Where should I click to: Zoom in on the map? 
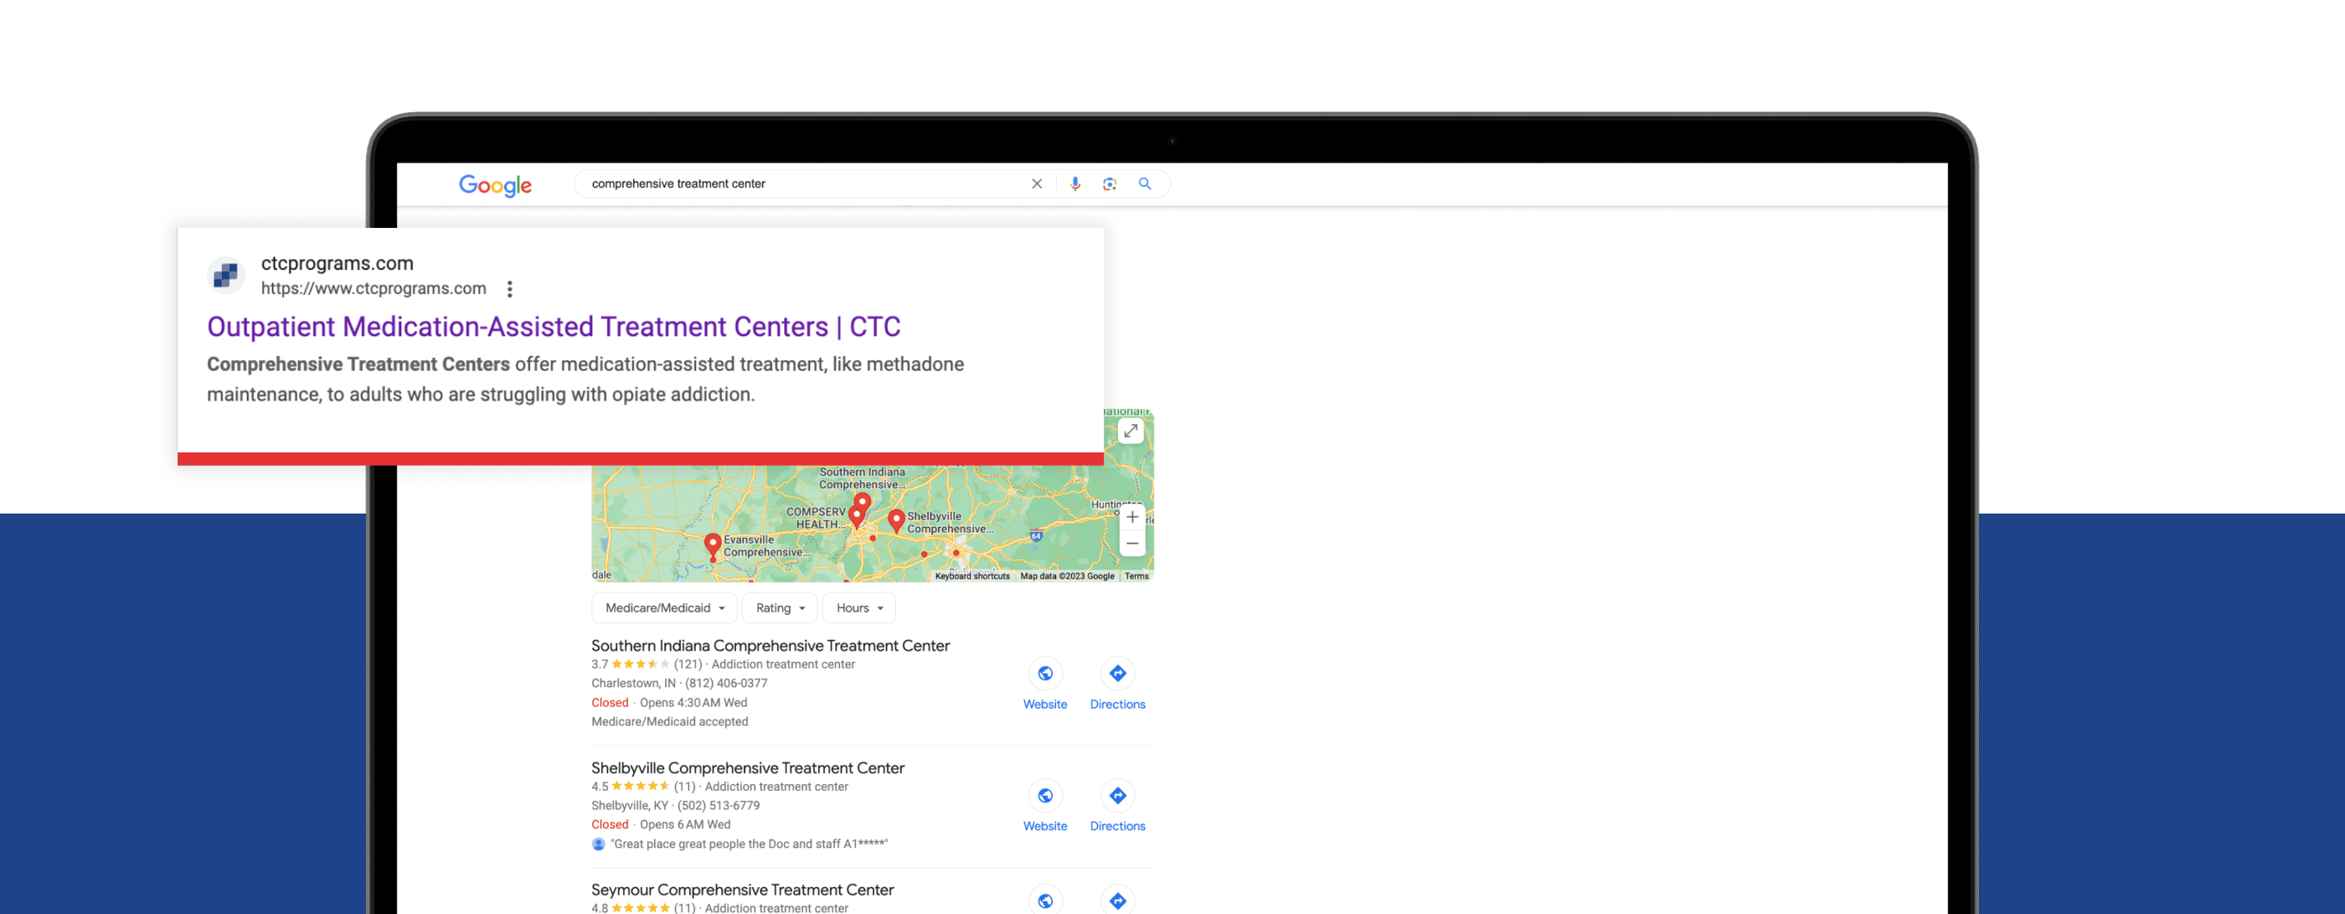[1131, 517]
